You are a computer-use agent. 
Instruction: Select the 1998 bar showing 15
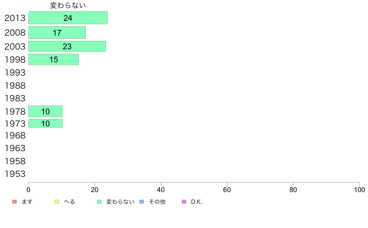pyautogui.click(x=54, y=59)
